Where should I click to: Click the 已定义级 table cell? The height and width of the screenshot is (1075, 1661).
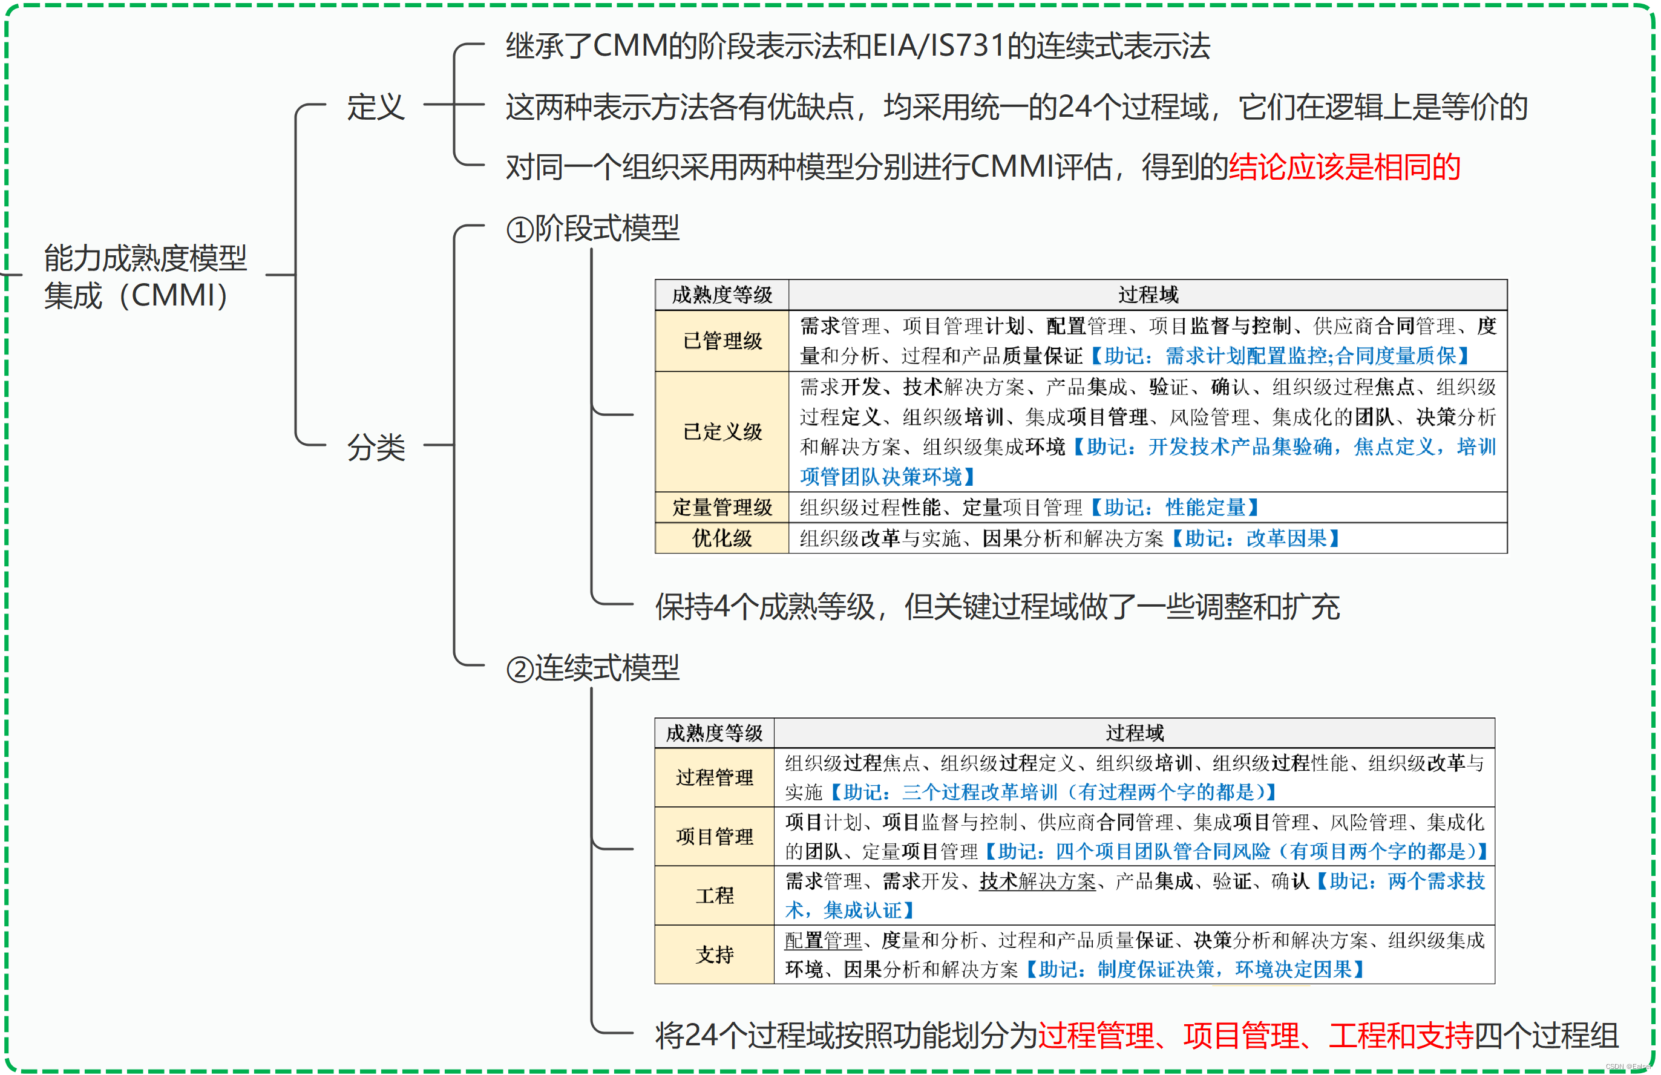pos(722,431)
